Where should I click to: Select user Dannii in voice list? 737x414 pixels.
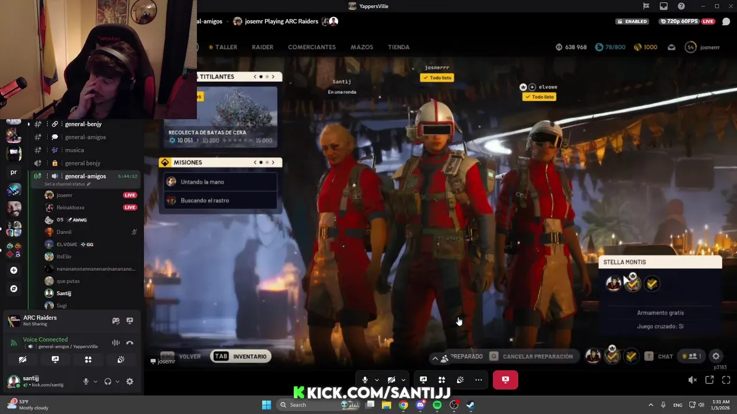64,232
